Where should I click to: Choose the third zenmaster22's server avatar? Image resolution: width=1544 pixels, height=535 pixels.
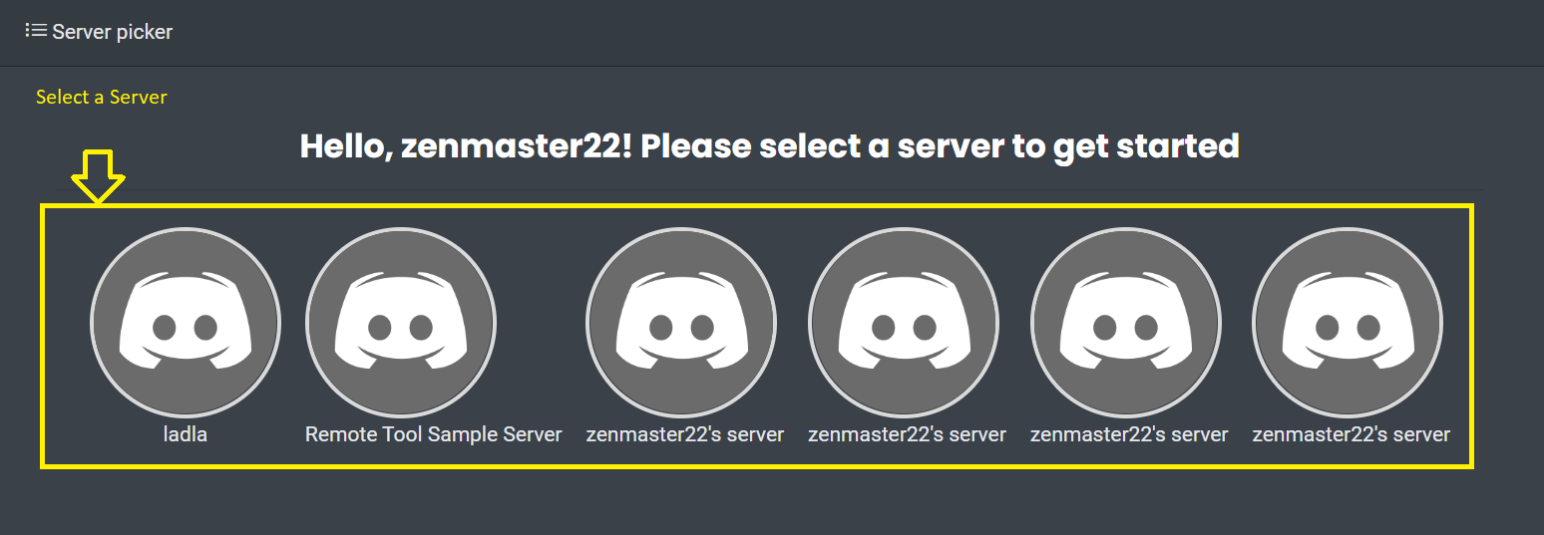(x=1126, y=322)
